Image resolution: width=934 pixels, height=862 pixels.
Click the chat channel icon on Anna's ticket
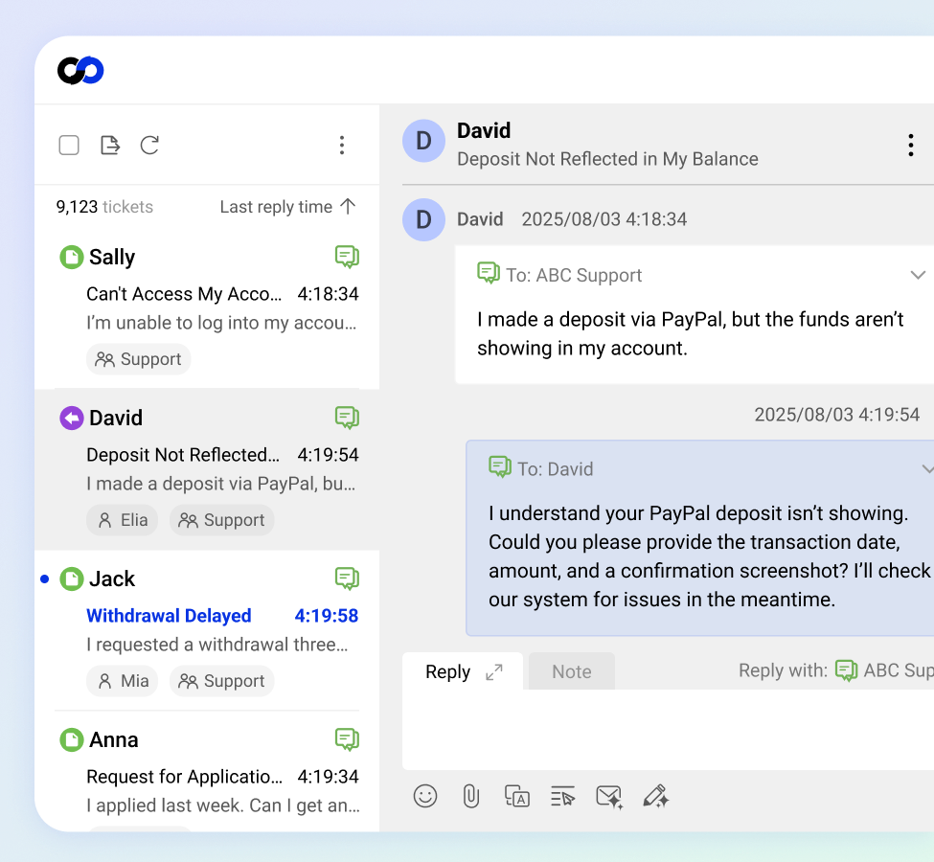click(x=347, y=739)
